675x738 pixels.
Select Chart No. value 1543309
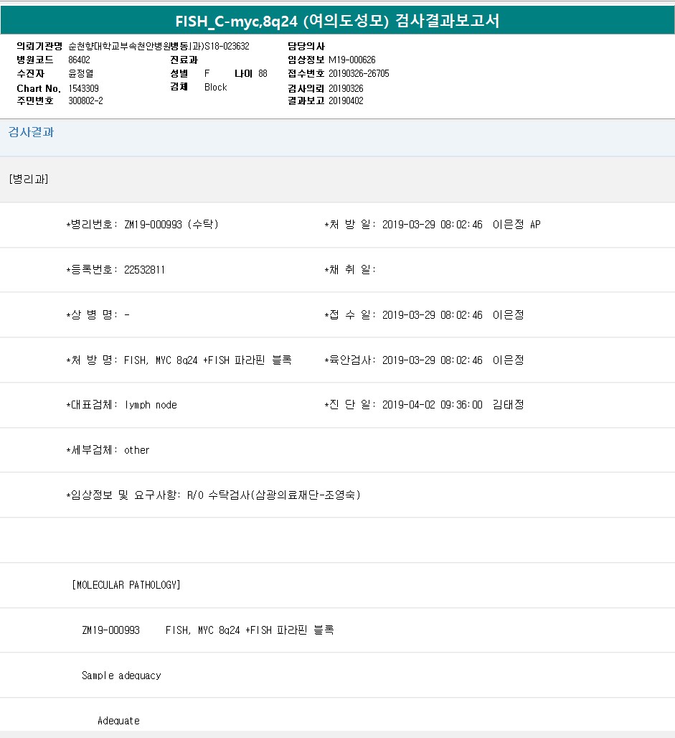(83, 88)
